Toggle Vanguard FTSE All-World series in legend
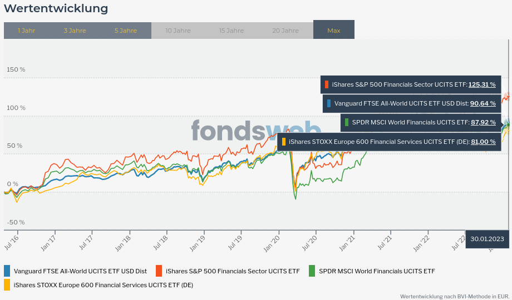Viewport: 512px width, 300px height. coord(80,271)
